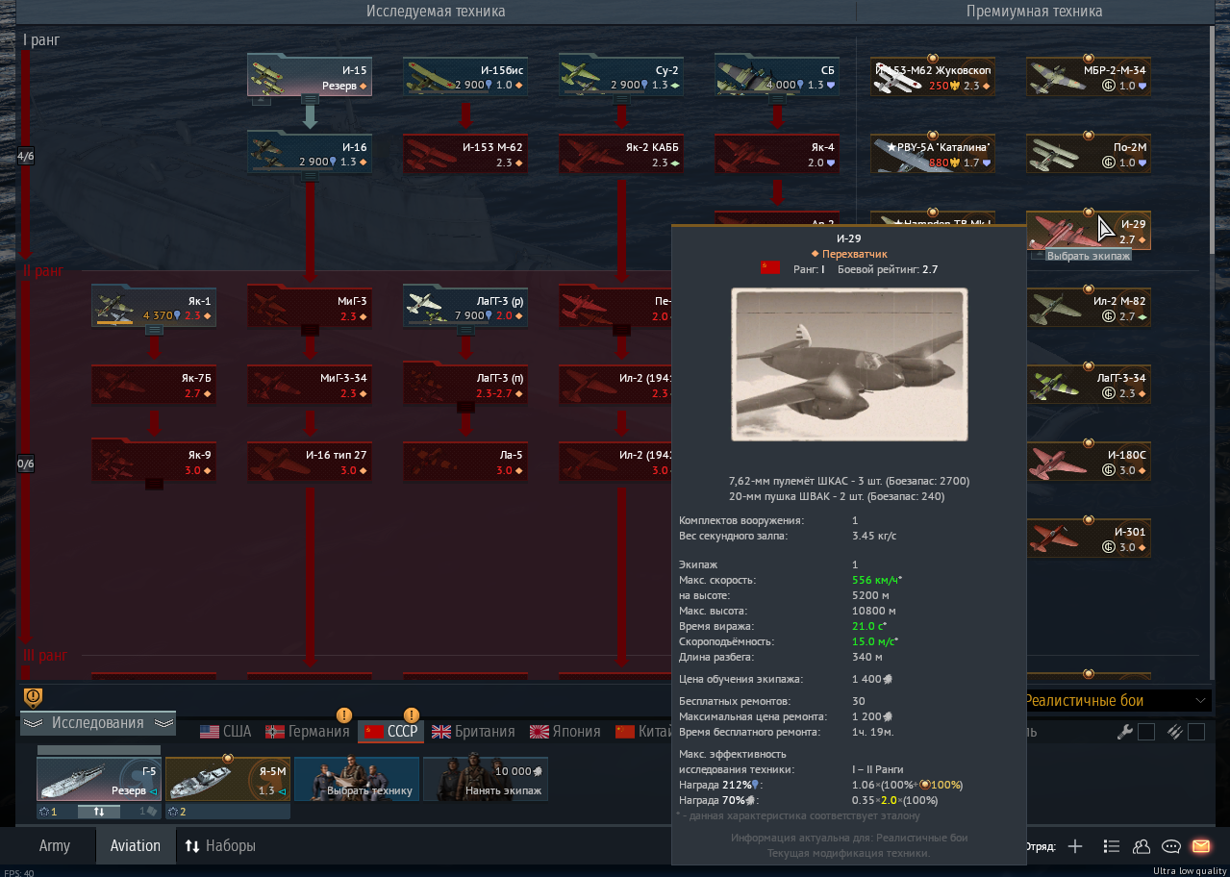Click the 4/6 rank I progress badge
The width and height of the screenshot is (1230, 877).
point(25,156)
